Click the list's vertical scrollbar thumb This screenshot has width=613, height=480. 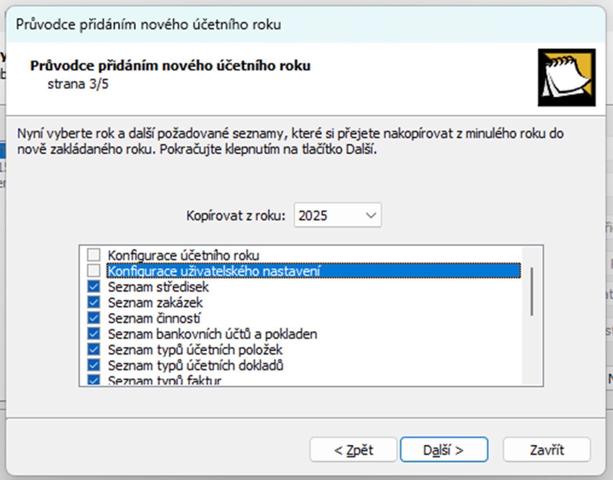(x=532, y=291)
